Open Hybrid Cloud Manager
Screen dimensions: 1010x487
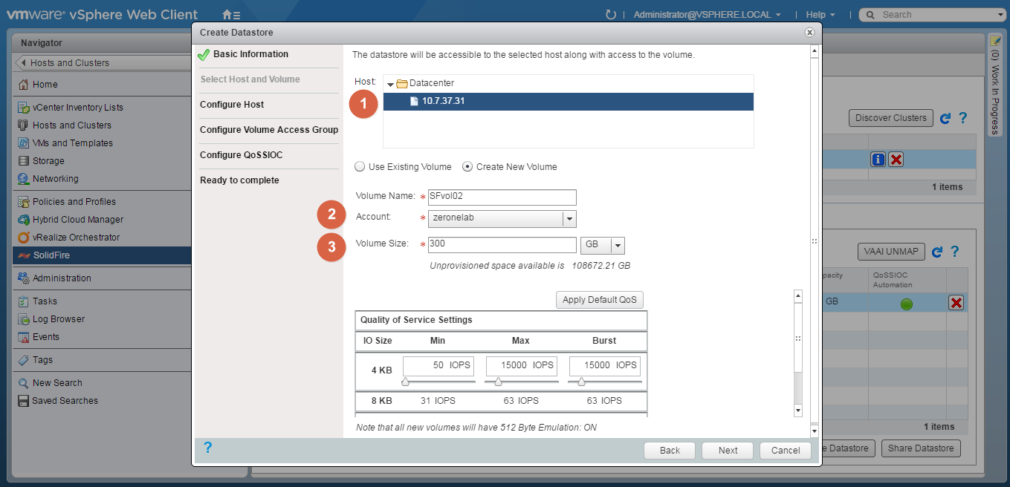(x=78, y=220)
